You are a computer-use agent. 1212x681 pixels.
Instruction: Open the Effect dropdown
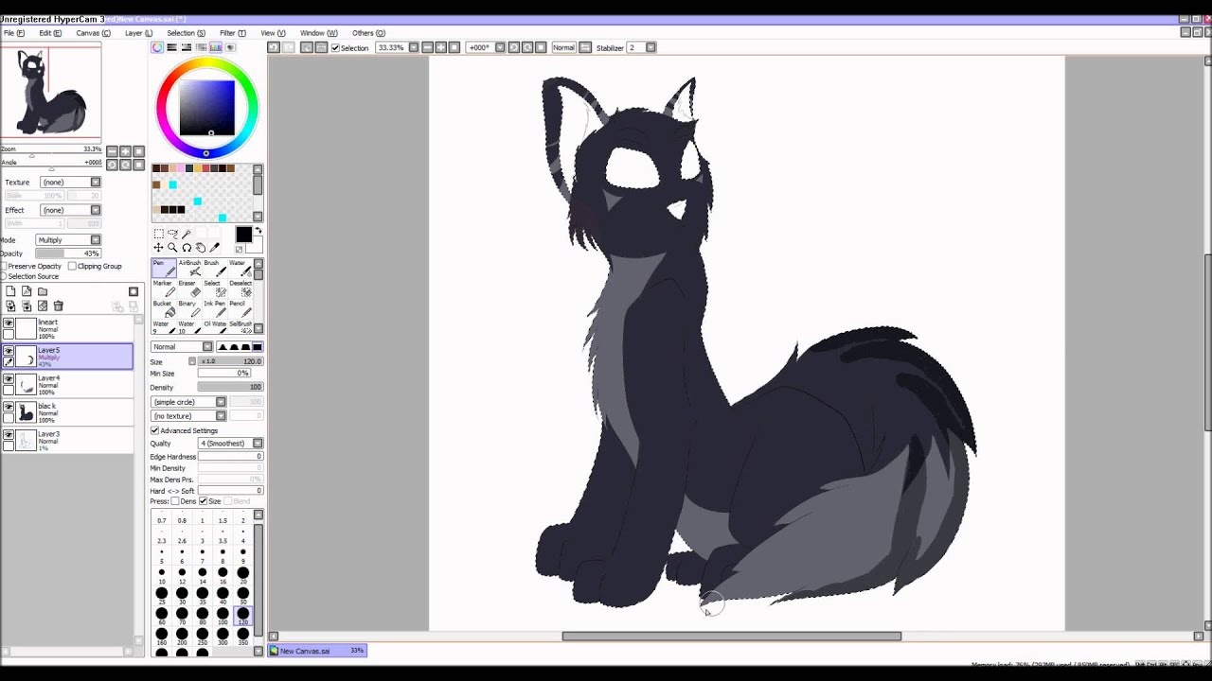69,210
